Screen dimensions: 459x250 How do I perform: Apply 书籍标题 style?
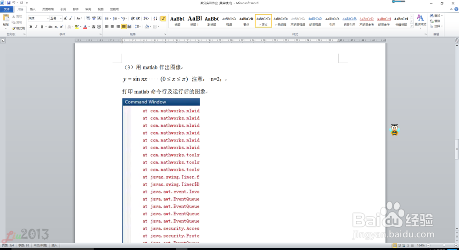coord(401,21)
